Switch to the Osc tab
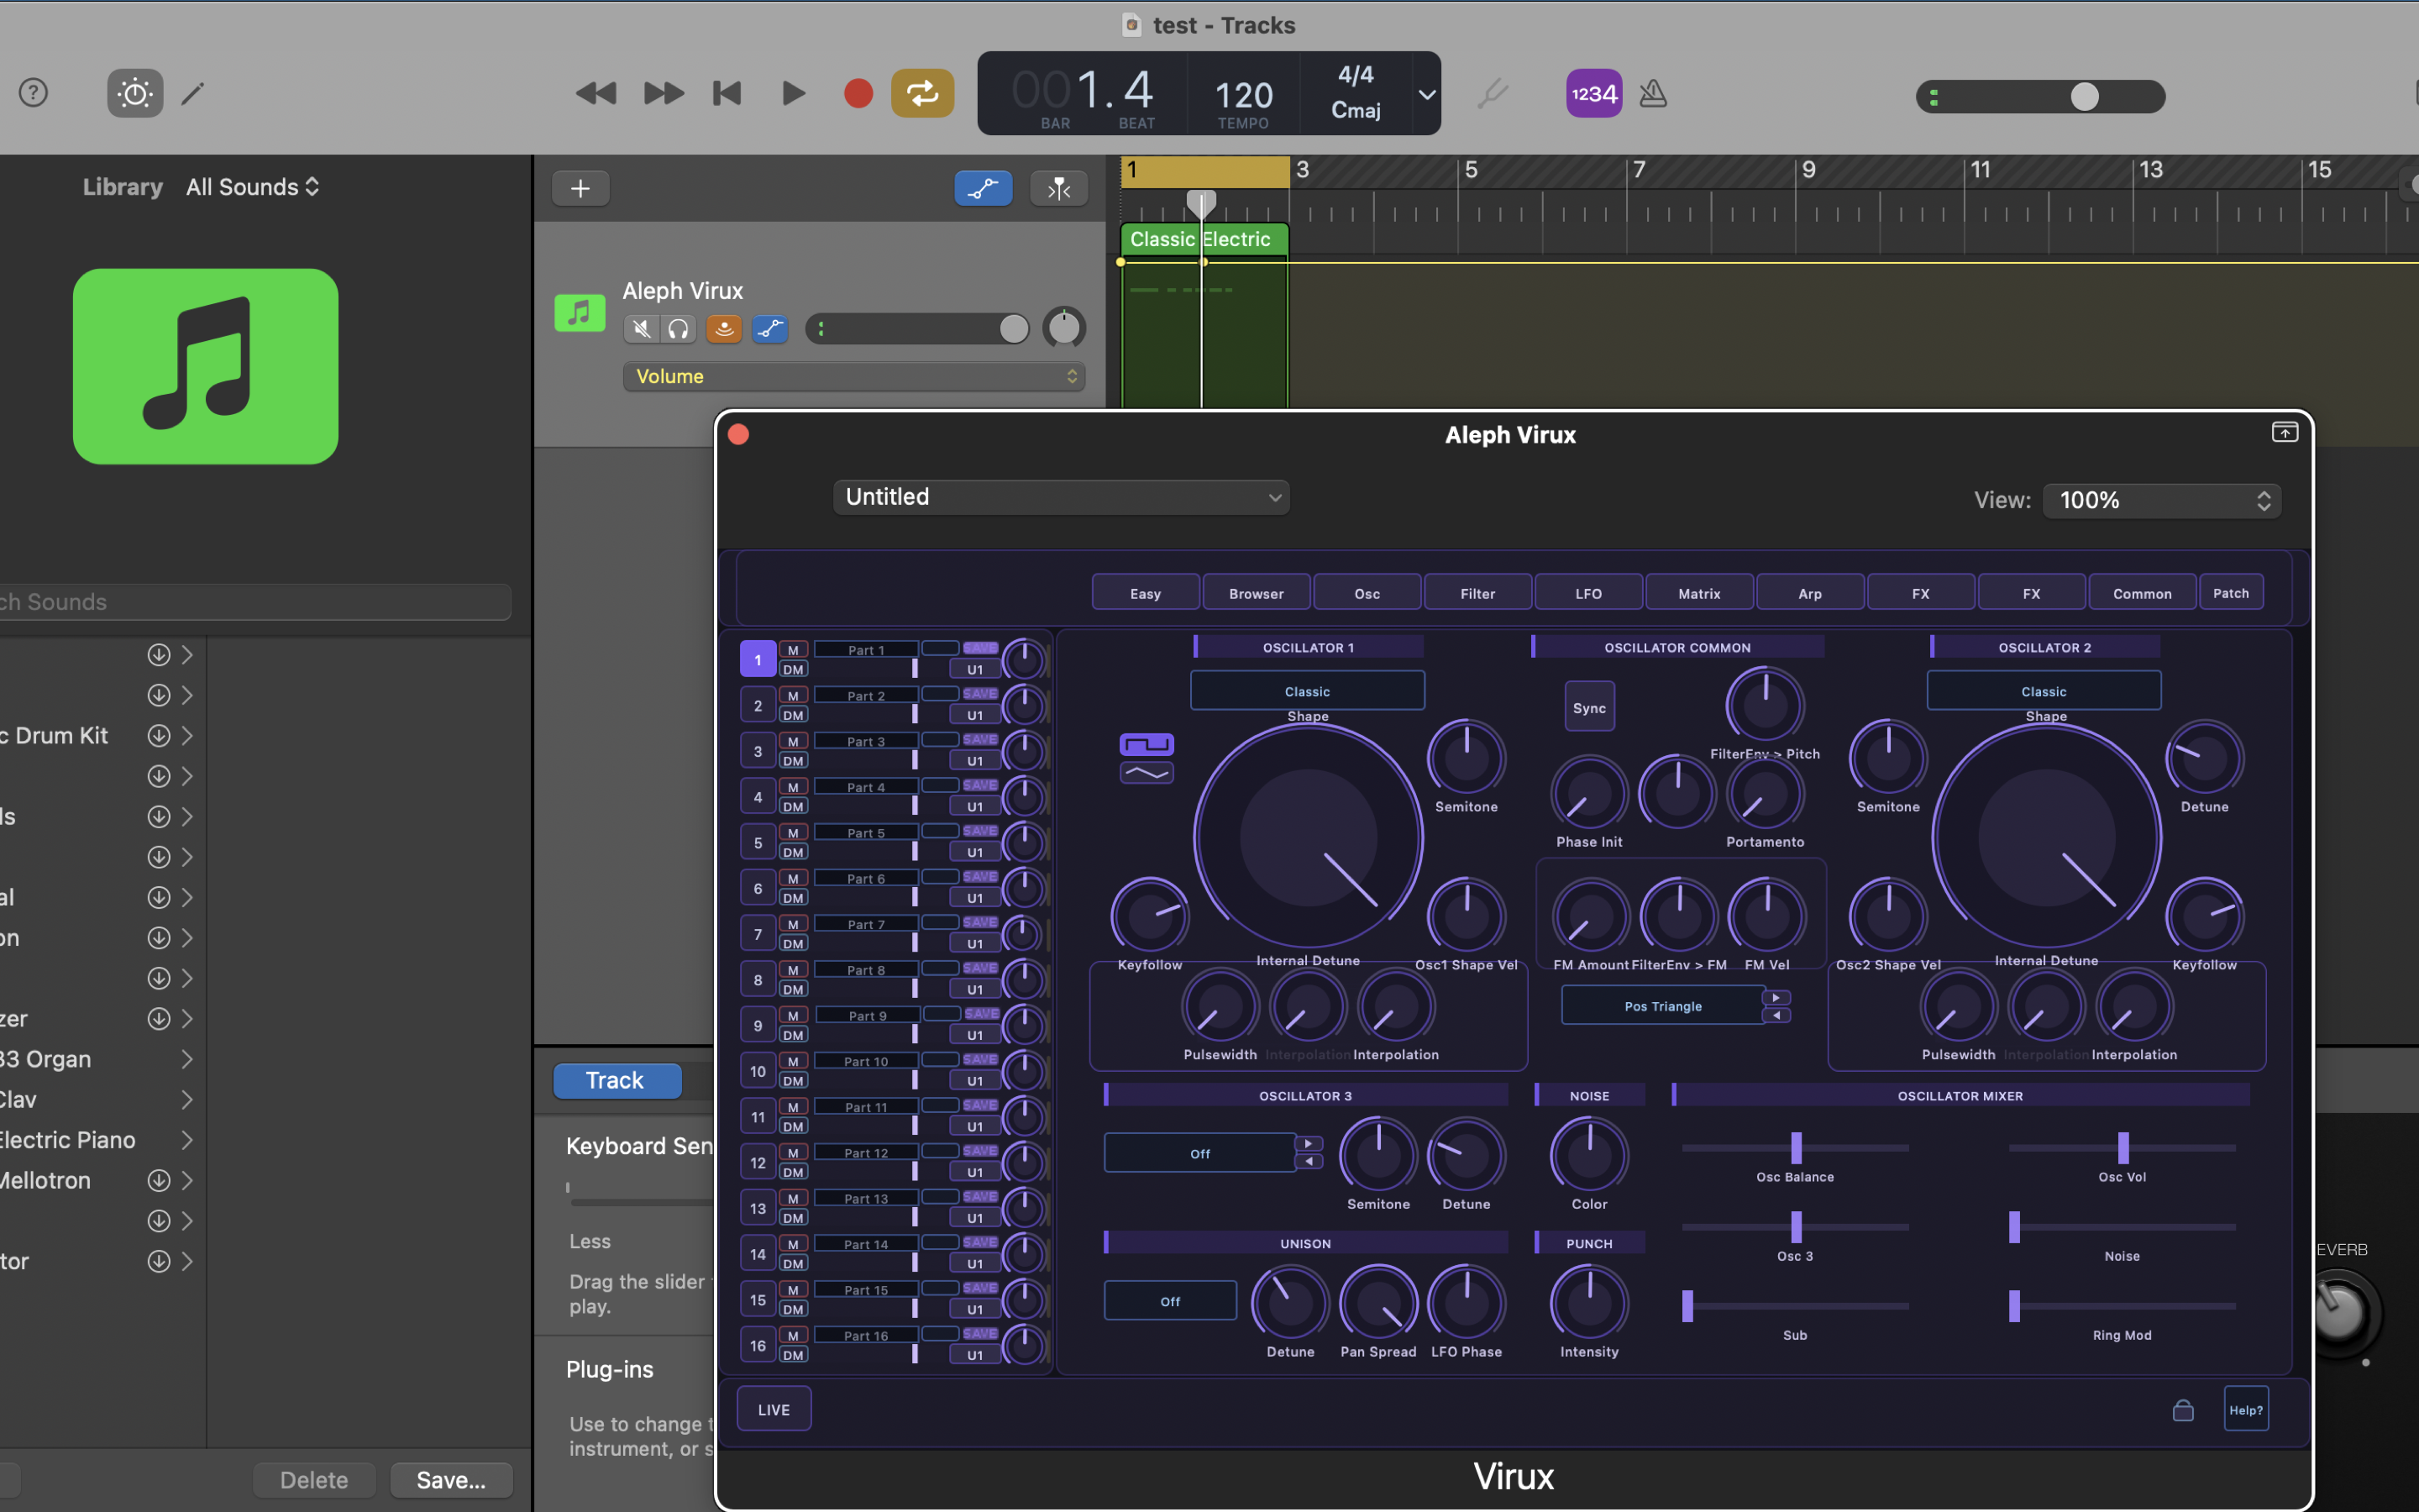Viewport: 2419px width, 1512px height. tap(1367, 593)
